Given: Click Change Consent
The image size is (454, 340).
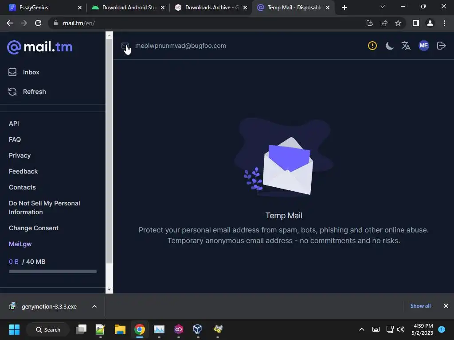Looking at the screenshot, I should click(x=34, y=228).
